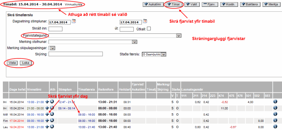Click the Bakfæra button
This screenshot has height=130, width=282.
click(250, 5)
